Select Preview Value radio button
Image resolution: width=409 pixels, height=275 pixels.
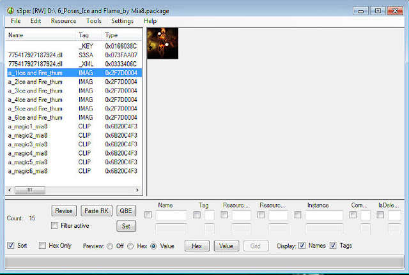pyautogui.click(x=153, y=246)
